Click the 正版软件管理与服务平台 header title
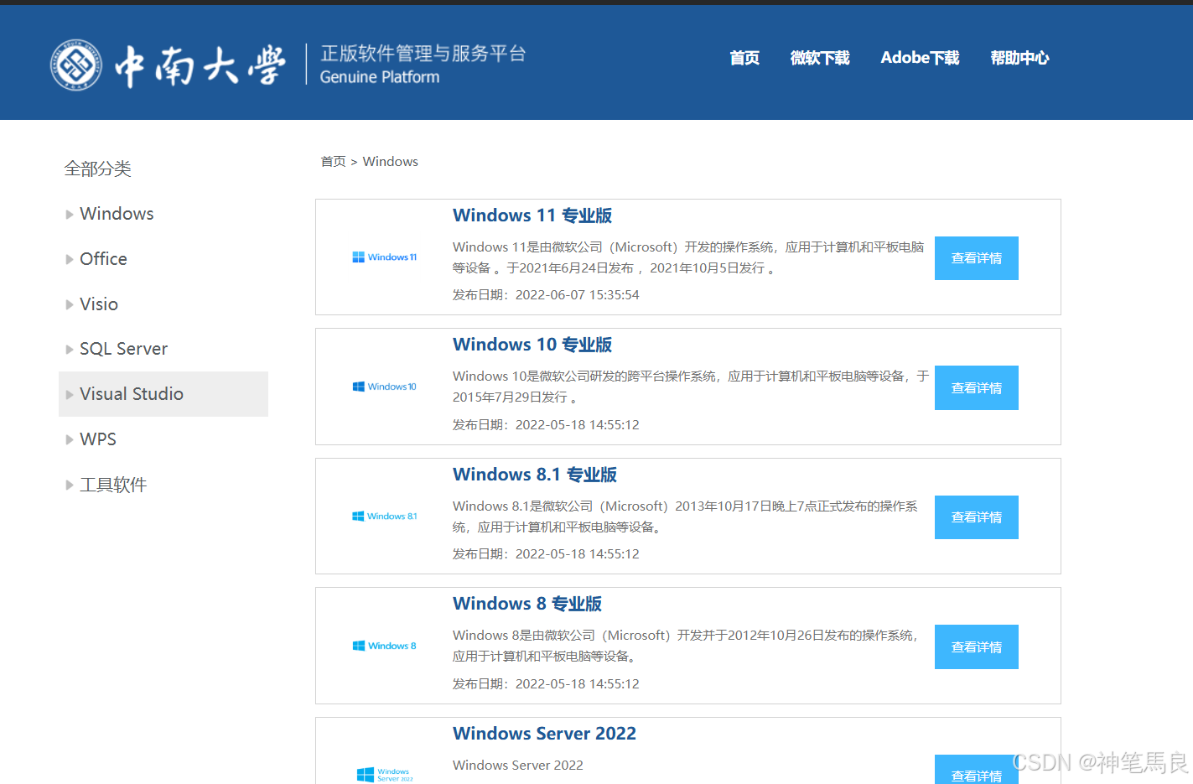Screen dimensions: 1193x784 tap(423, 54)
